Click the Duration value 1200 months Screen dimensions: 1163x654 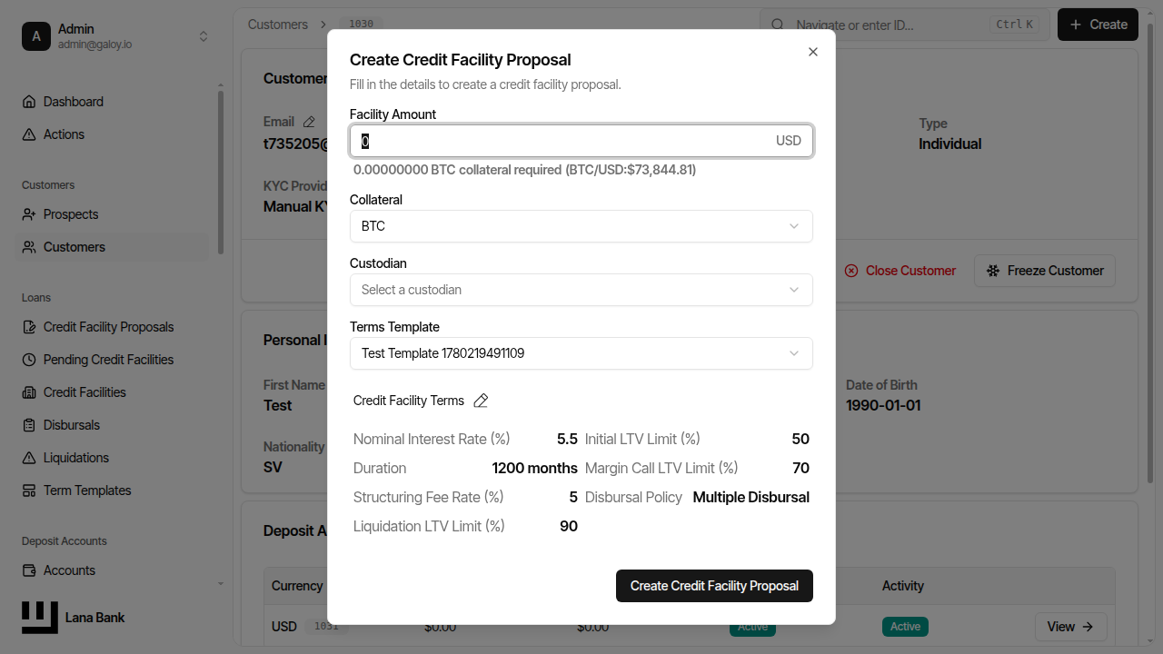(534, 468)
